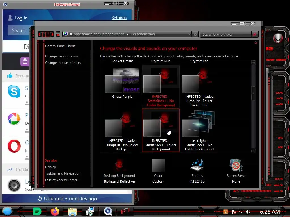Screen dimensions: 290x217
Task: Apply INFECTED StartIsBack+ No Folder Background theme
Action: coord(161,86)
